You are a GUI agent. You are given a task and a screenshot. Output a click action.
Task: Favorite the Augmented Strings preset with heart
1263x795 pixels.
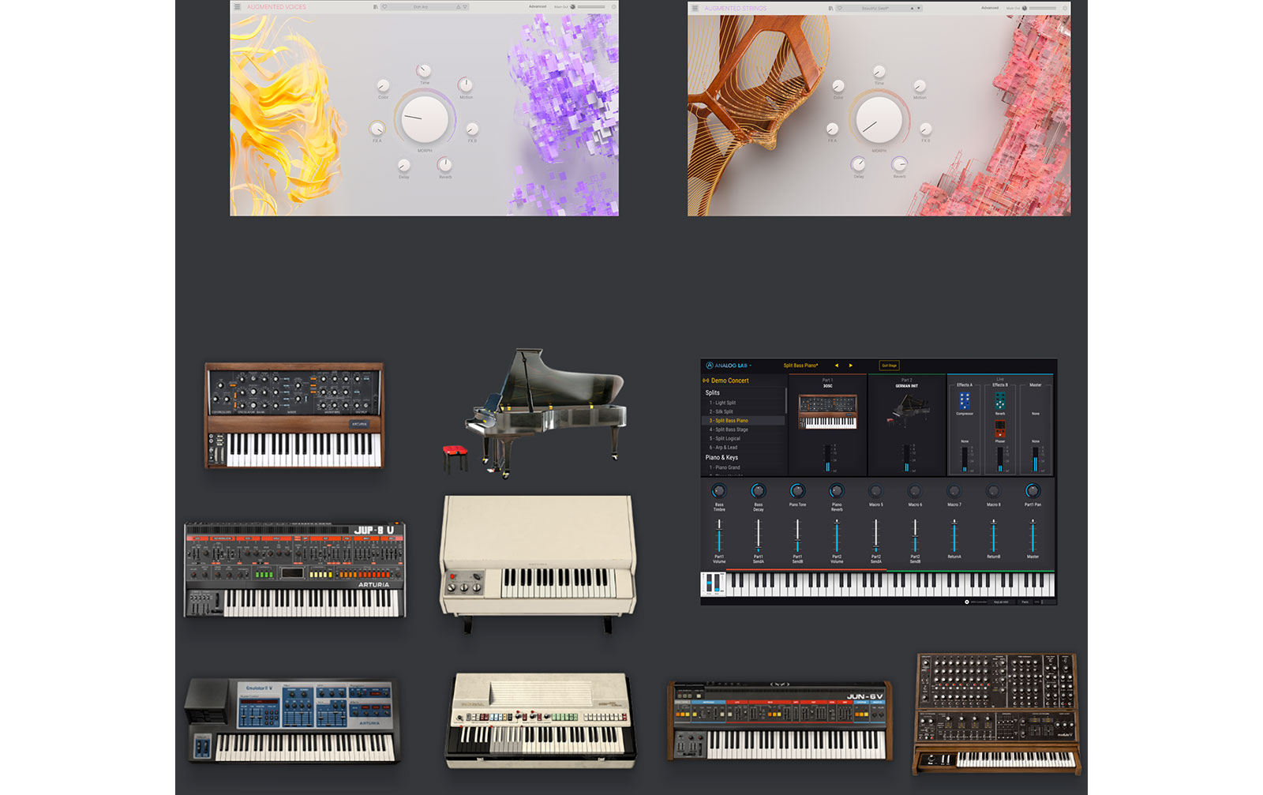pos(840,8)
